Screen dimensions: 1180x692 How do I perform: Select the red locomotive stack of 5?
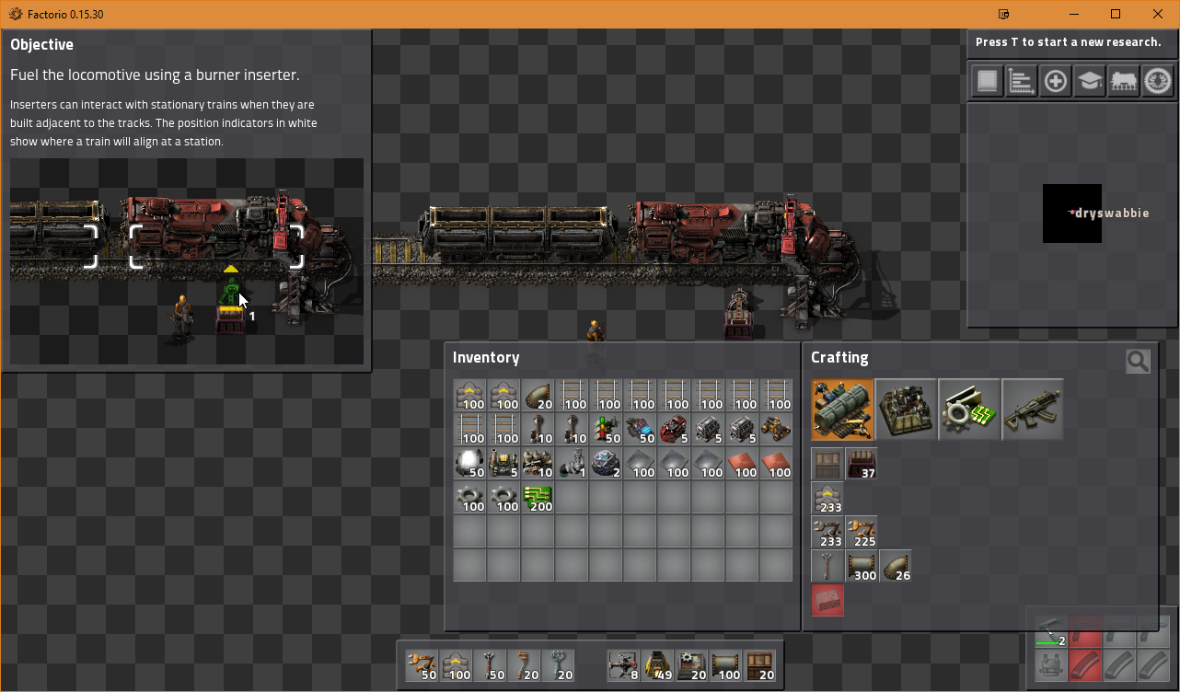(674, 429)
